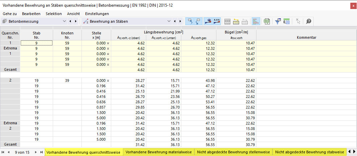The height and width of the screenshot is (156, 357).
Task: Click the grayed member table icon
Action: tap(245, 21)
